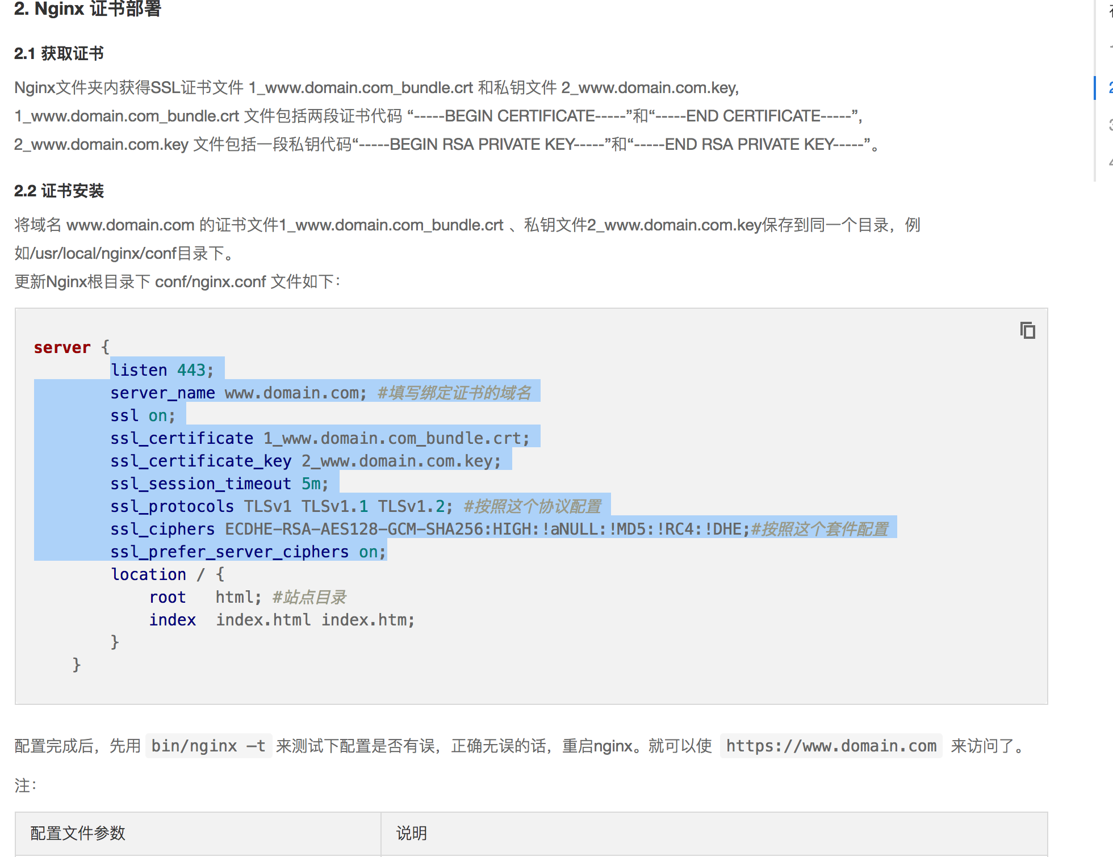Click the '#站点目录' comment
The height and width of the screenshot is (857, 1113).
coord(309,597)
